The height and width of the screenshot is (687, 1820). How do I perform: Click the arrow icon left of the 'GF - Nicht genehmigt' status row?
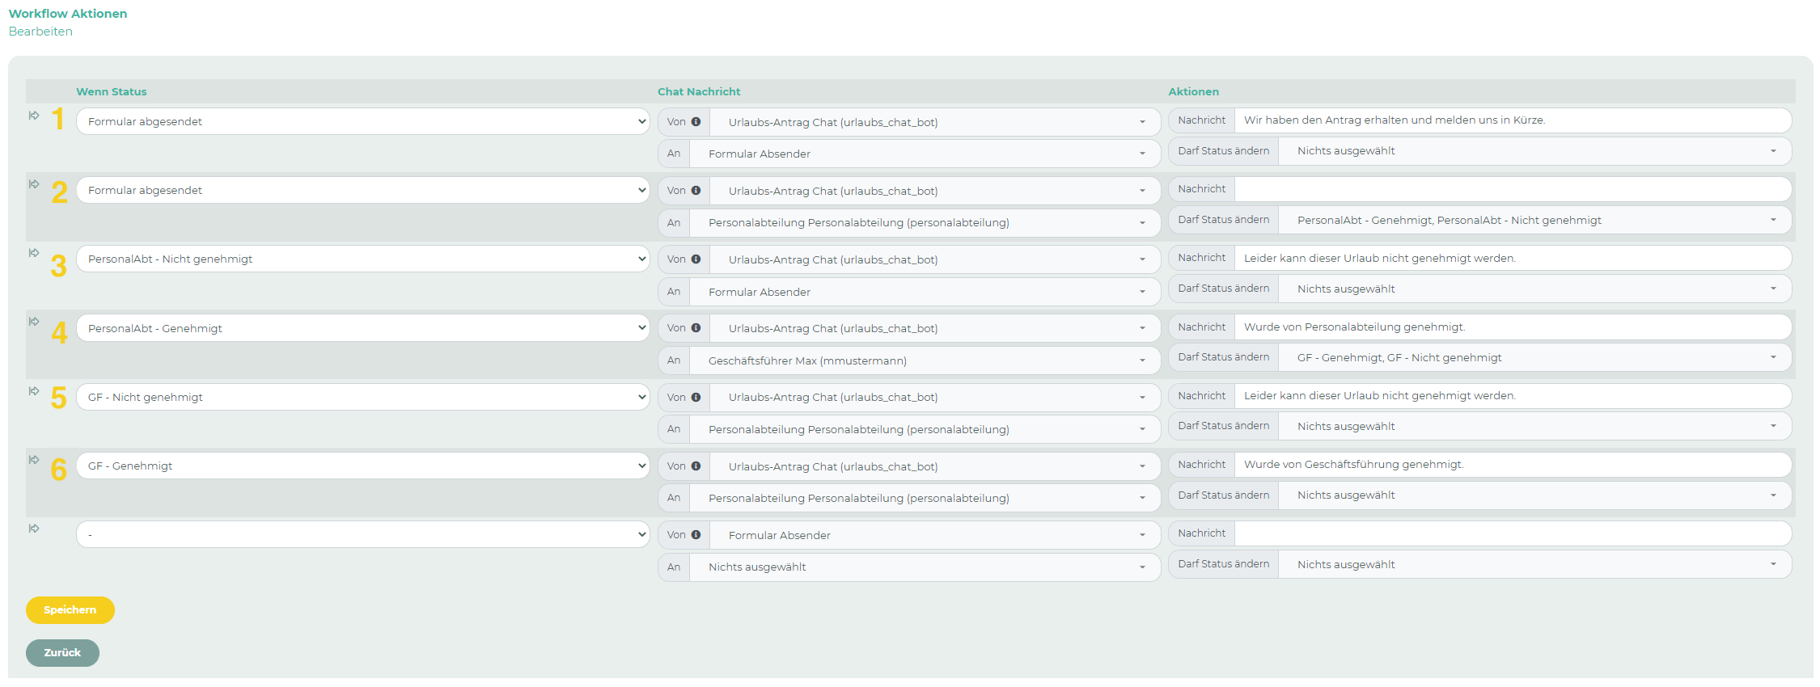tap(34, 391)
